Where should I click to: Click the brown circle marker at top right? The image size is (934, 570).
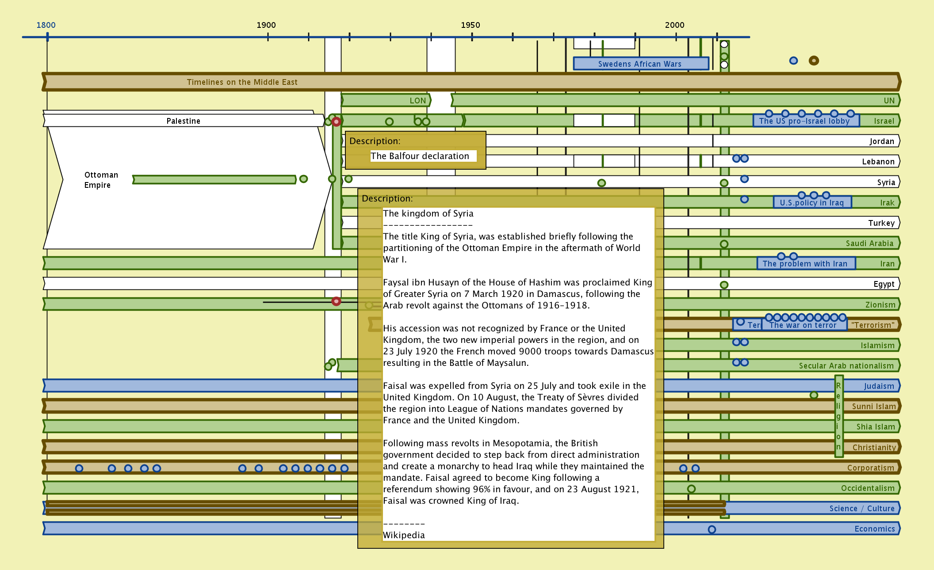click(x=813, y=61)
